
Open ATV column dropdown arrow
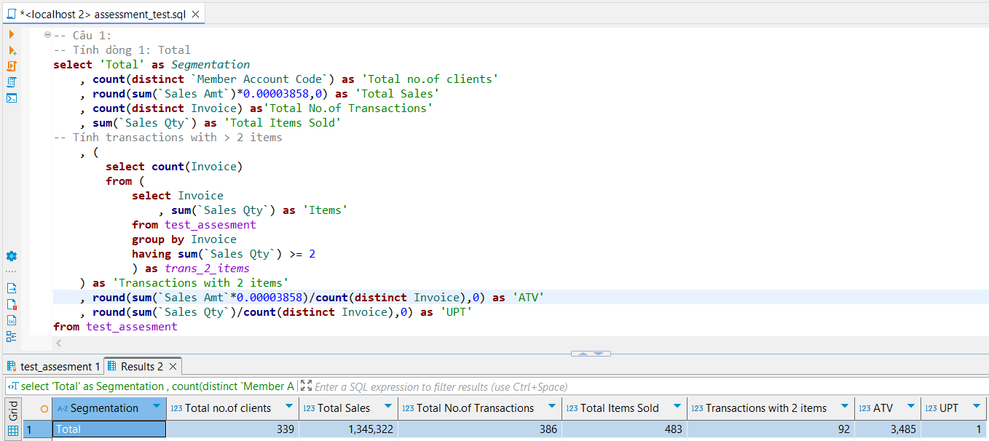[910, 407]
